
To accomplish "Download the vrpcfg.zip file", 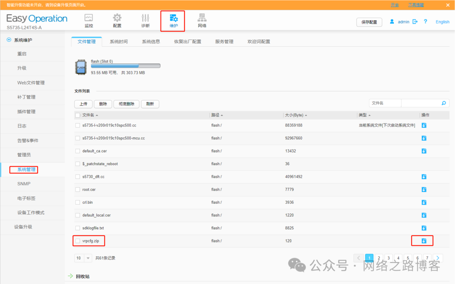I will pyautogui.click(x=424, y=241).
